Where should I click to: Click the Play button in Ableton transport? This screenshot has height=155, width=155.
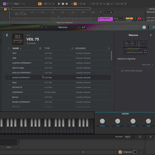(59, 4)
